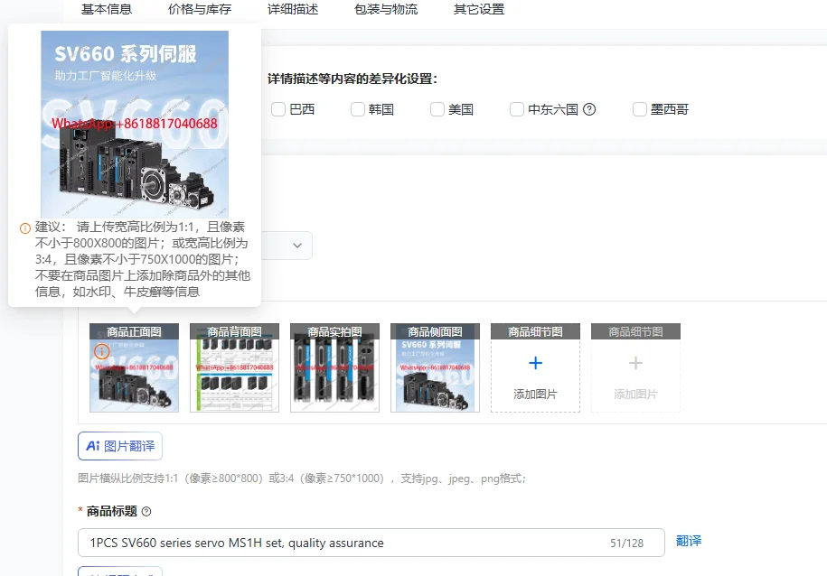Open the 基本信息 tab
Image resolution: width=827 pixels, height=576 pixels.
(107, 9)
